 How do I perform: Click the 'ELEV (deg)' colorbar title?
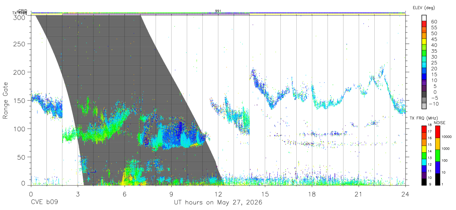(x=424, y=7)
